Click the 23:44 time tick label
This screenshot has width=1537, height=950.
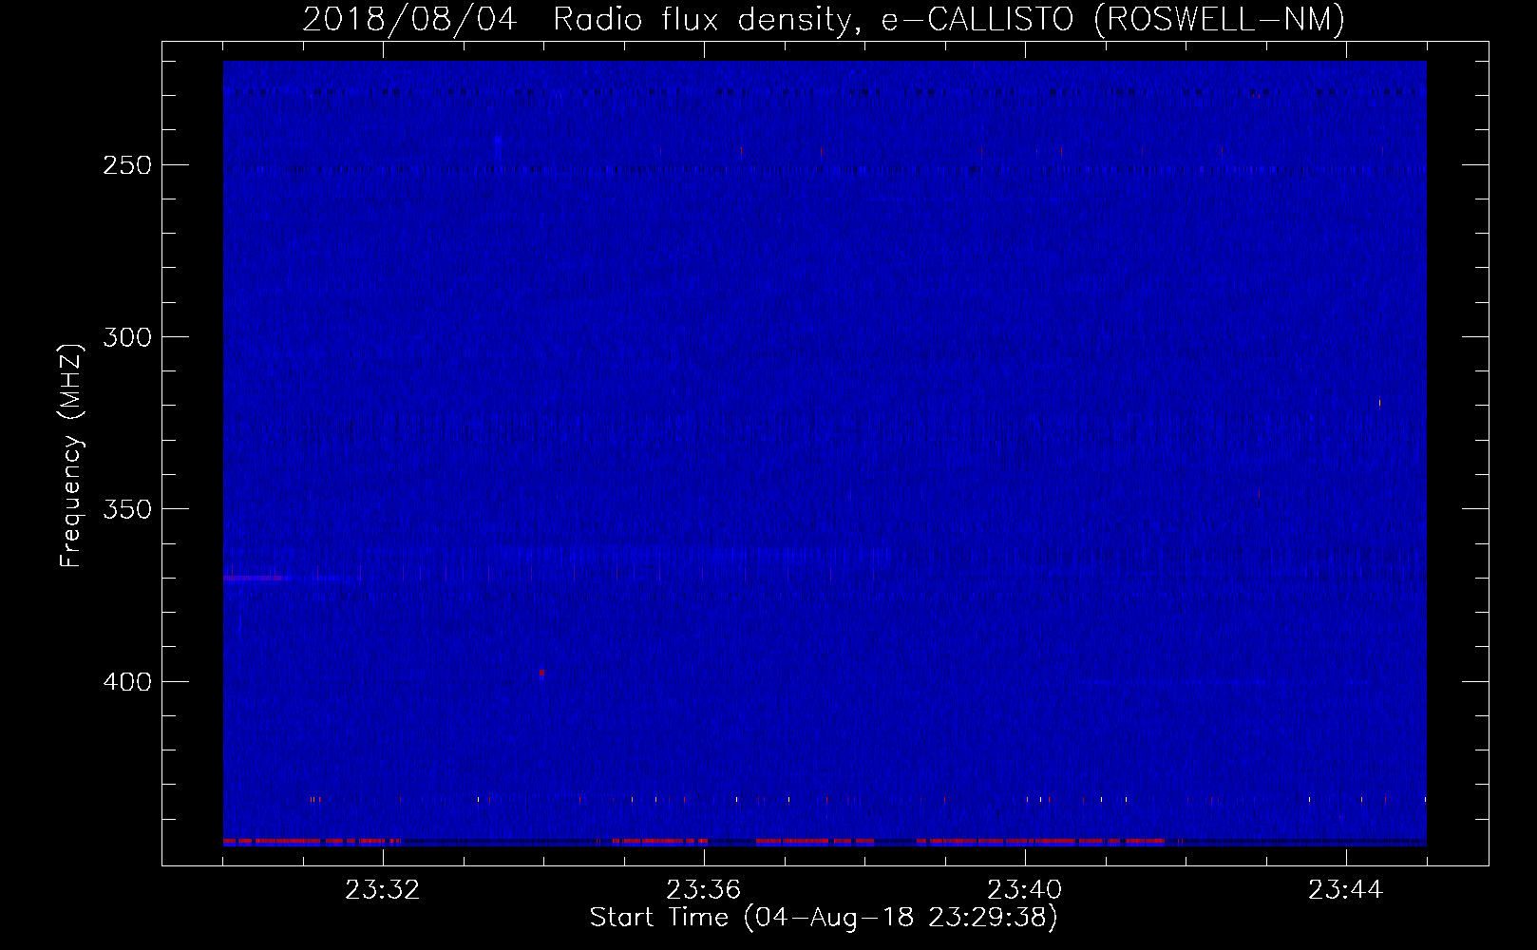pyautogui.click(x=1346, y=890)
